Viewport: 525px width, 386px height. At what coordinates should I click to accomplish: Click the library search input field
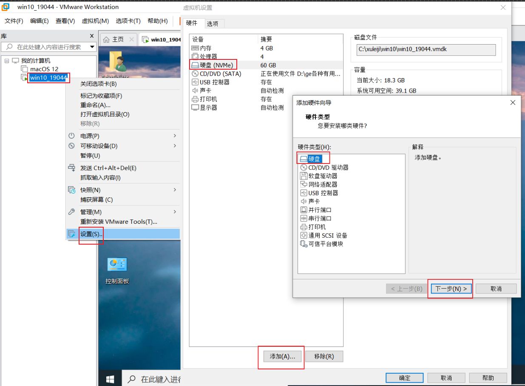pos(49,47)
